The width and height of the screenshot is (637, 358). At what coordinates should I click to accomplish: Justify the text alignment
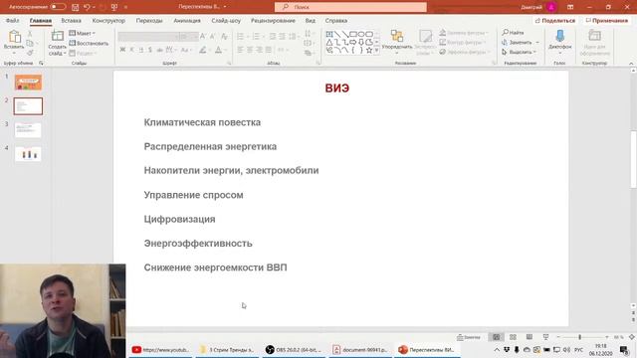[x=268, y=50]
